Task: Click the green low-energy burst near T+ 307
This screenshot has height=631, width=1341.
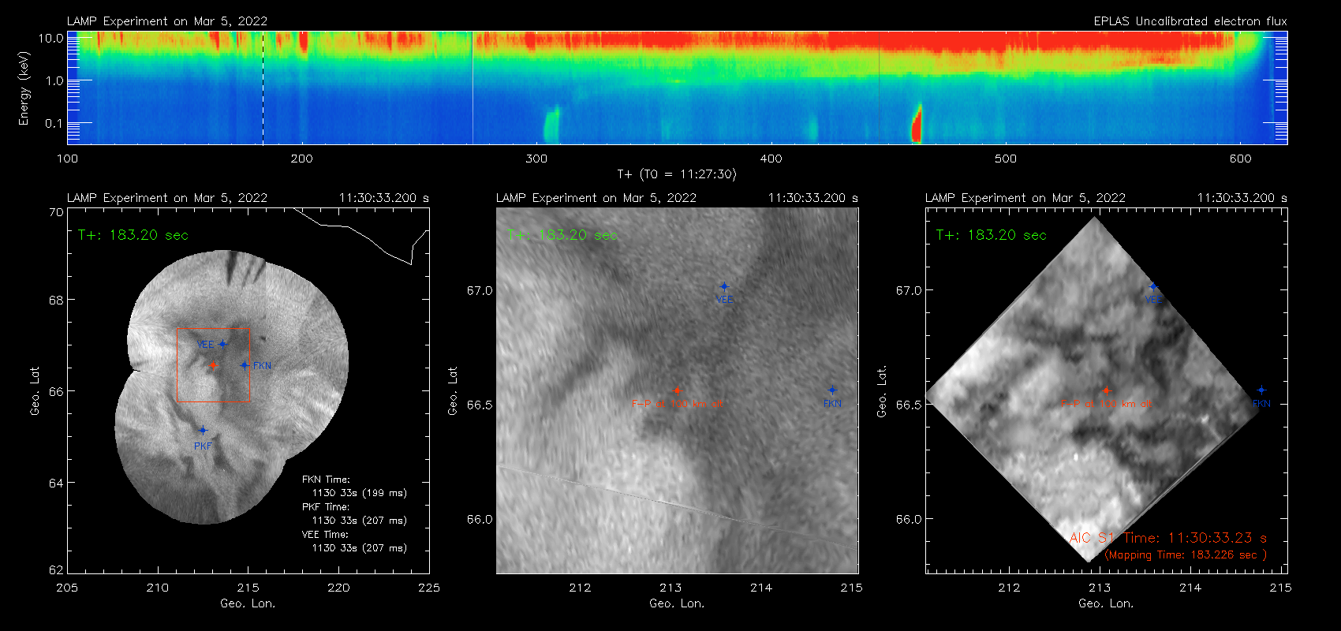Action: click(551, 125)
